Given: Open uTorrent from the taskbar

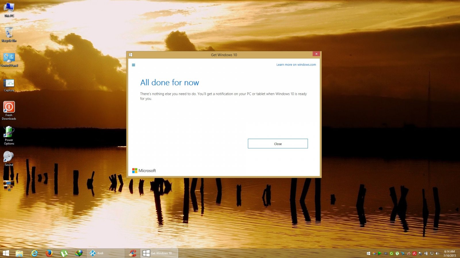Looking at the screenshot, I should tap(64, 253).
